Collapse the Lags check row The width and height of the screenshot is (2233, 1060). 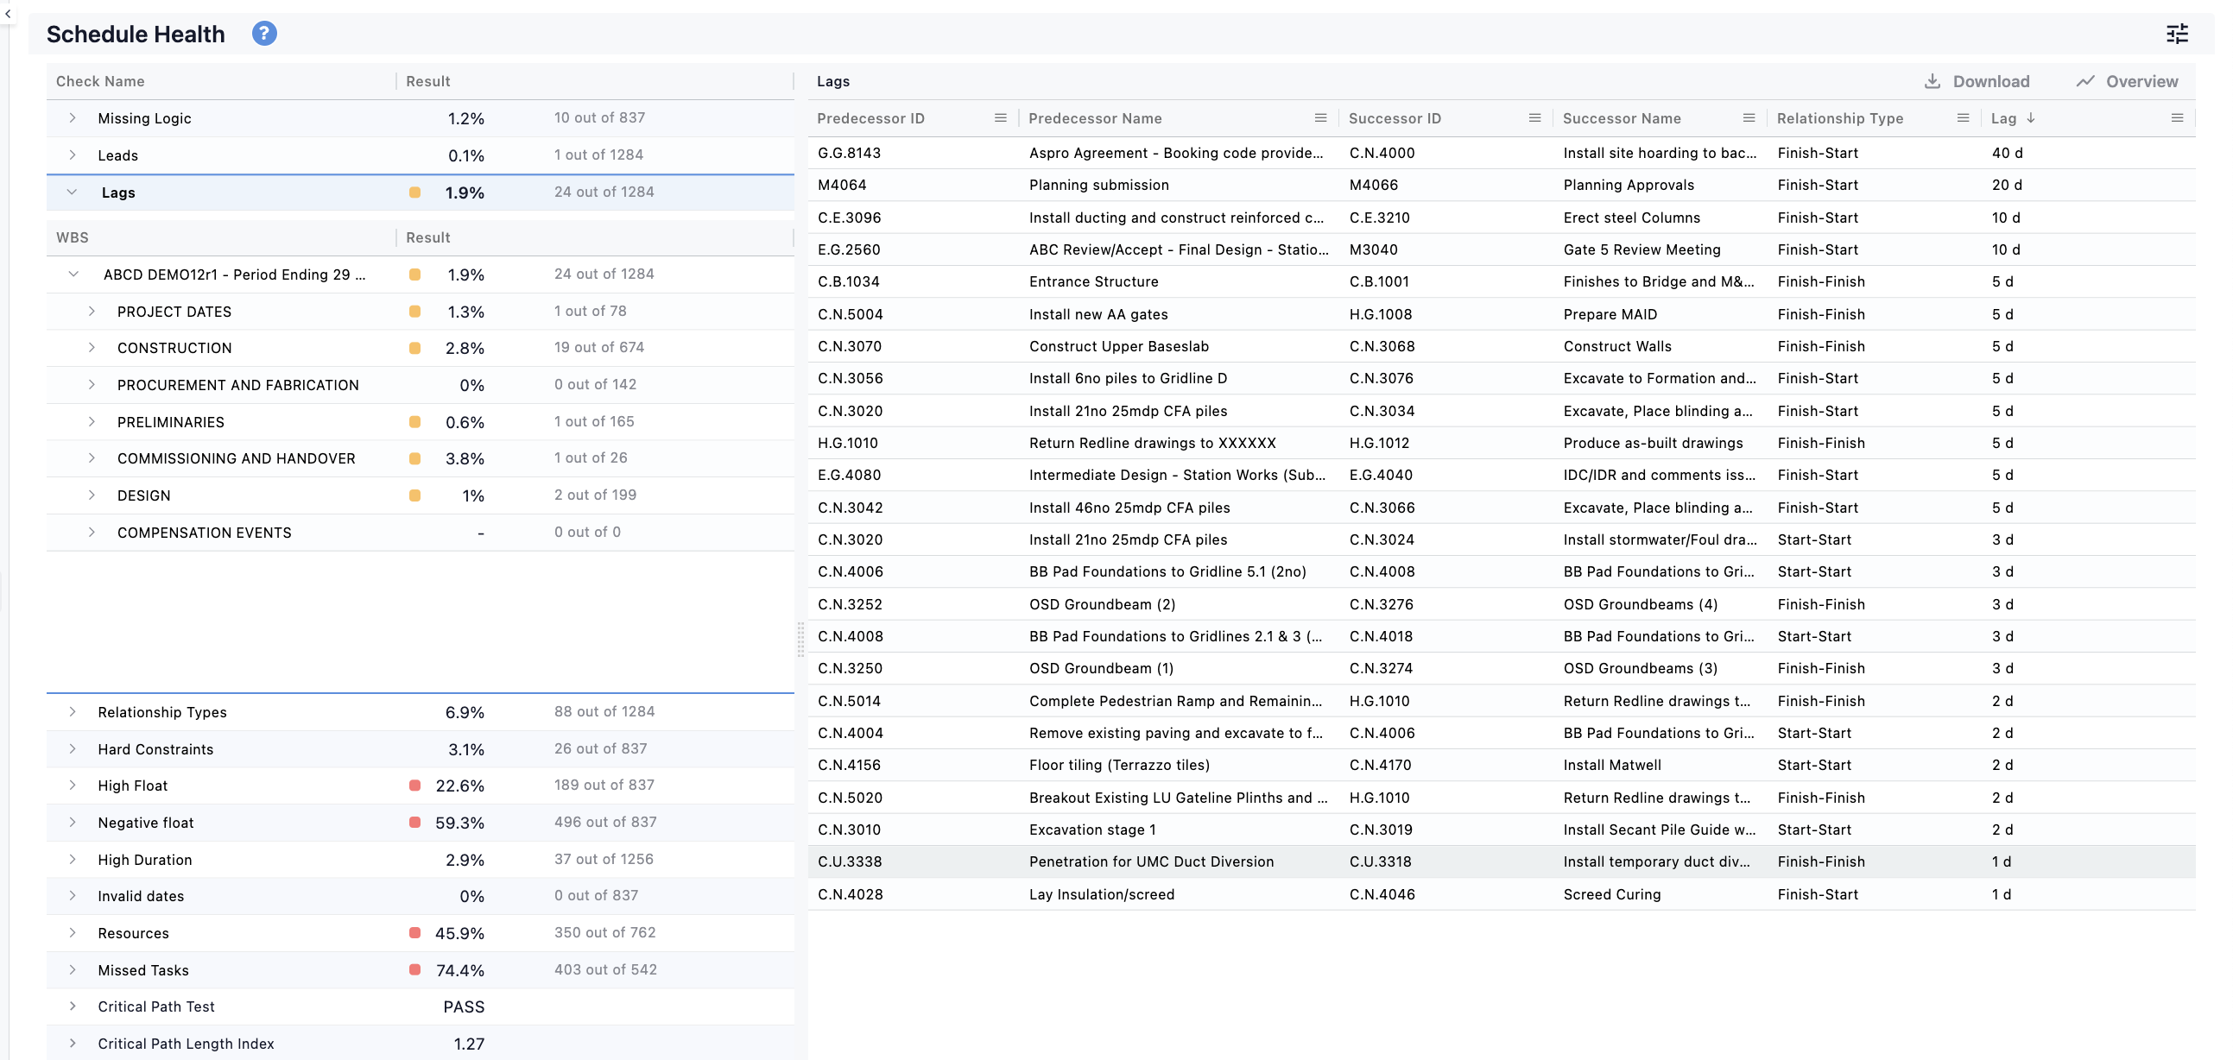coord(73,192)
